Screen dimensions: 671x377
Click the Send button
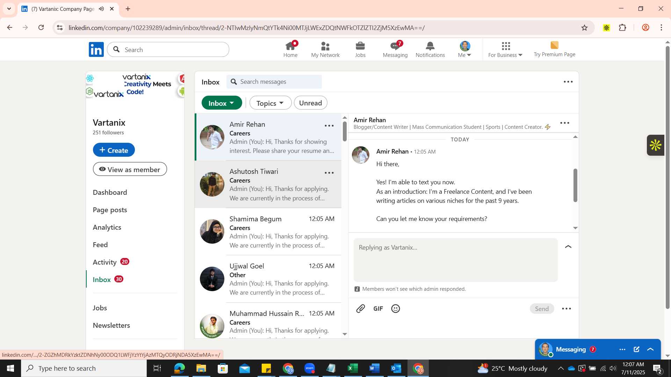541,309
